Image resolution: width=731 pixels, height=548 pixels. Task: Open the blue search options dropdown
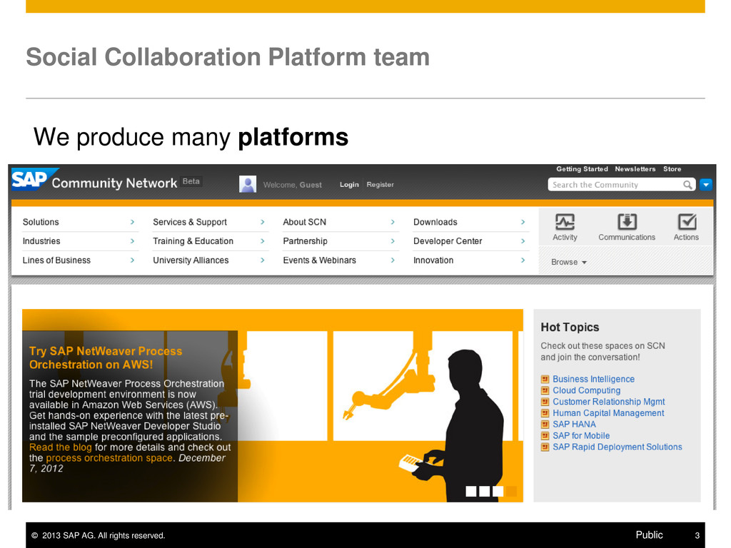[x=706, y=185]
